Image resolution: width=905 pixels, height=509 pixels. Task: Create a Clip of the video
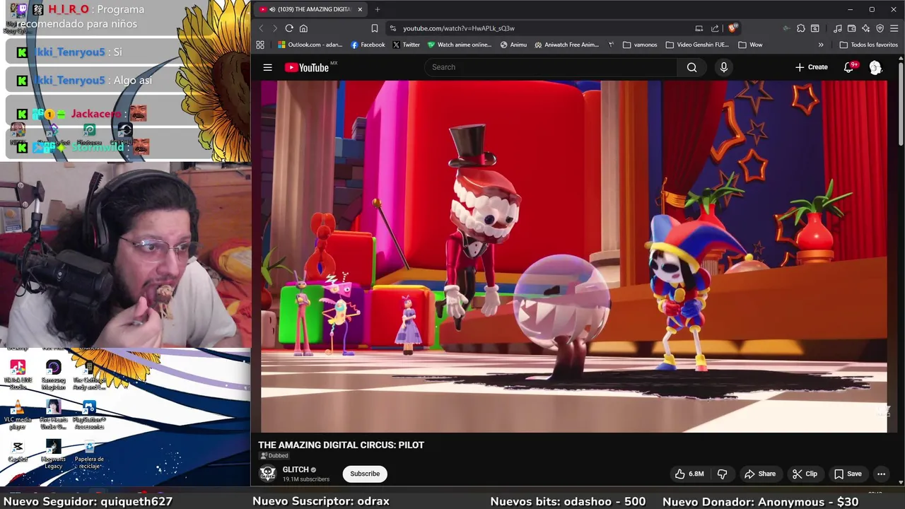tap(805, 474)
